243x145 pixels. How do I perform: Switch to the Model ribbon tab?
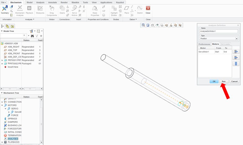click(29, 2)
